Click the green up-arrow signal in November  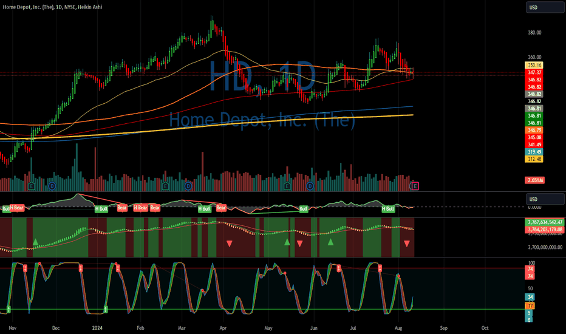click(35, 242)
